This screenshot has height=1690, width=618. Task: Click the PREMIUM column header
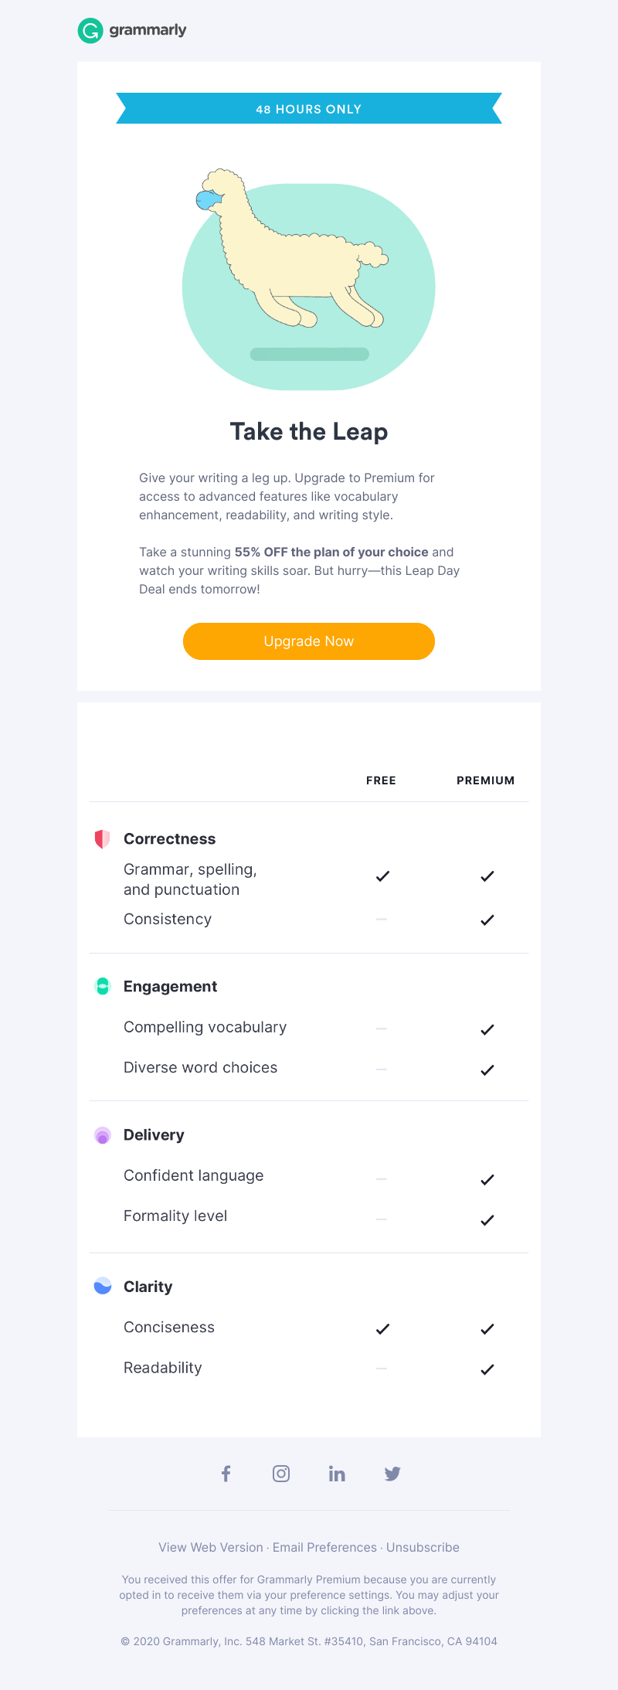coord(485,780)
